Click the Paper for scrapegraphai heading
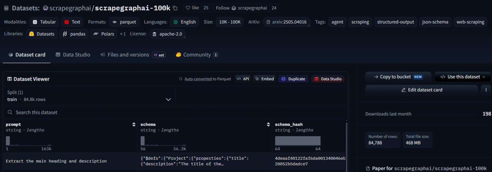The image size is (492, 172). pyautogui.click(x=426, y=169)
